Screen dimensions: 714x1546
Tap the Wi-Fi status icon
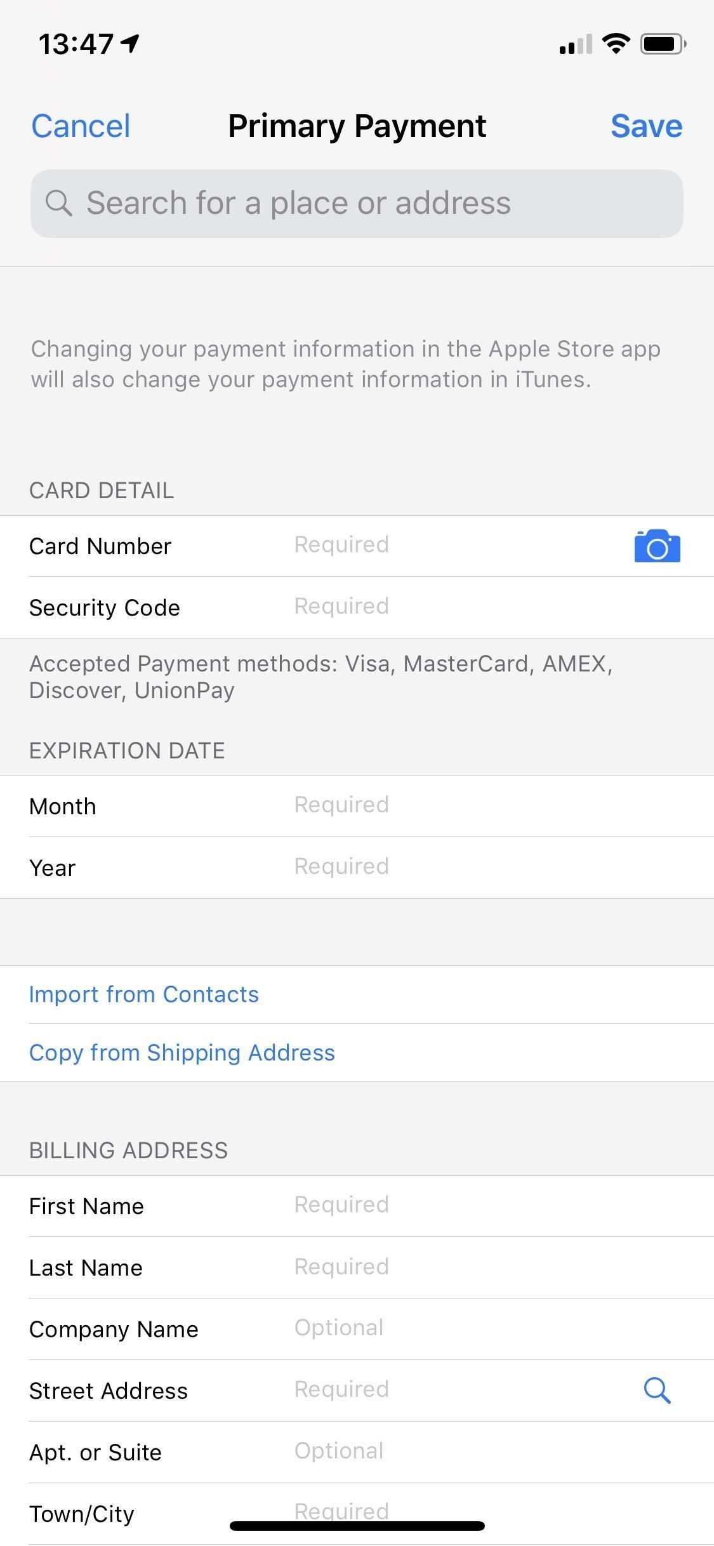point(615,44)
